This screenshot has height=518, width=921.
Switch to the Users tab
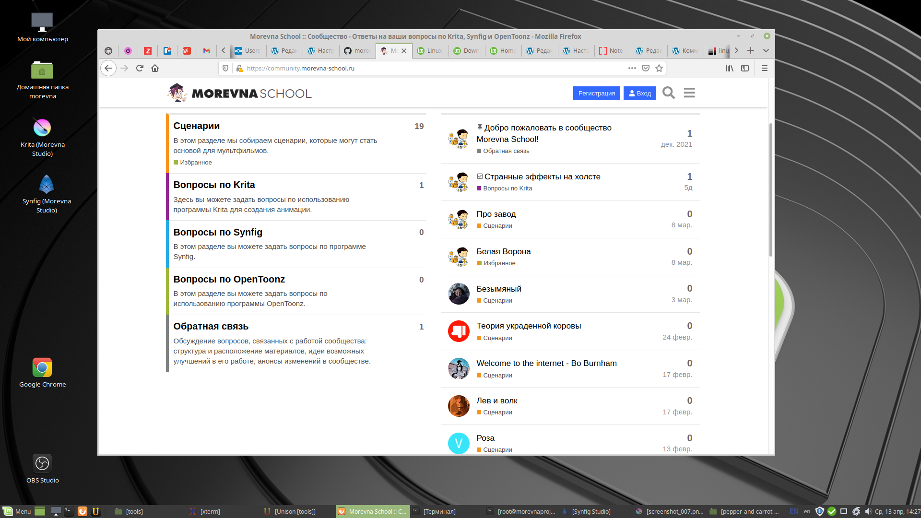[248, 50]
